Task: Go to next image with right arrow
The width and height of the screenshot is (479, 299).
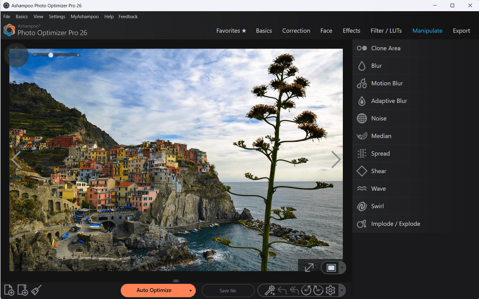Action: [336, 159]
